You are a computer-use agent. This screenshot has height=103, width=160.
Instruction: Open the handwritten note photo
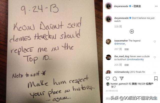51,51
